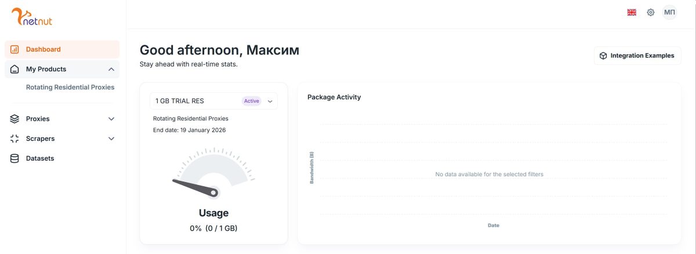
Task: Open the МП user avatar menu
Action: 669,12
